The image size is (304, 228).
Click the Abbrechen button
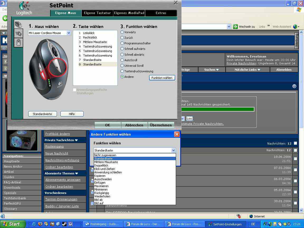134,125
